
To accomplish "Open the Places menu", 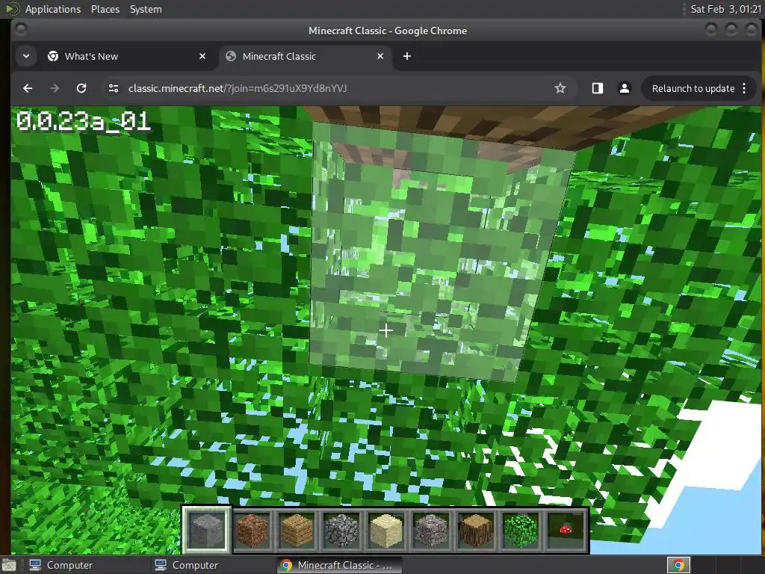I will [105, 9].
